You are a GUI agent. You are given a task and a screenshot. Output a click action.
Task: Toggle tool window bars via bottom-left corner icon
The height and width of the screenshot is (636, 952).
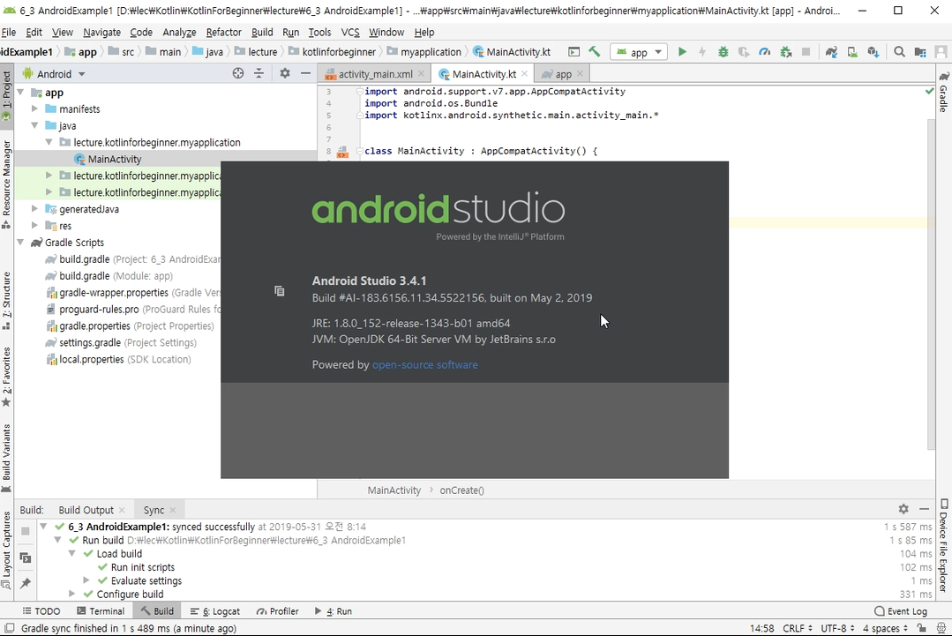click(x=9, y=628)
